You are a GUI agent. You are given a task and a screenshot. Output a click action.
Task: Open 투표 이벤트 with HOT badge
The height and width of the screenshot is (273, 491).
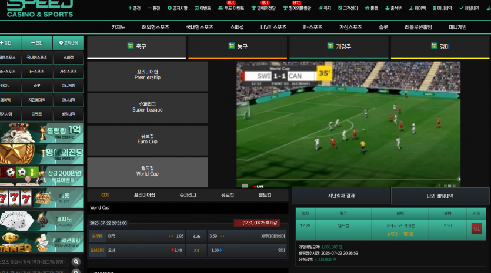pos(231,8)
